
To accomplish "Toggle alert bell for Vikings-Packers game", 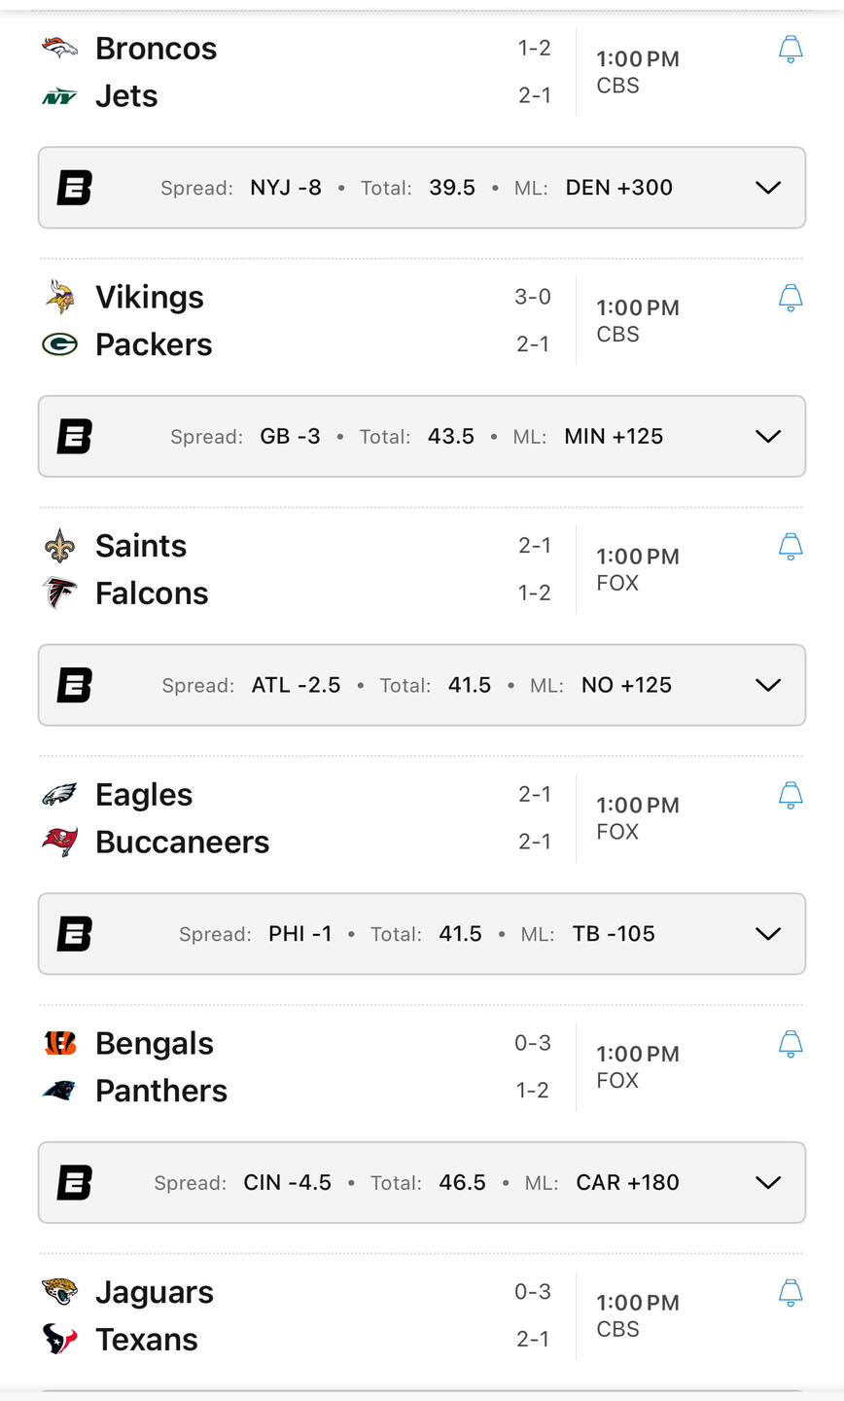I will pyautogui.click(x=791, y=298).
